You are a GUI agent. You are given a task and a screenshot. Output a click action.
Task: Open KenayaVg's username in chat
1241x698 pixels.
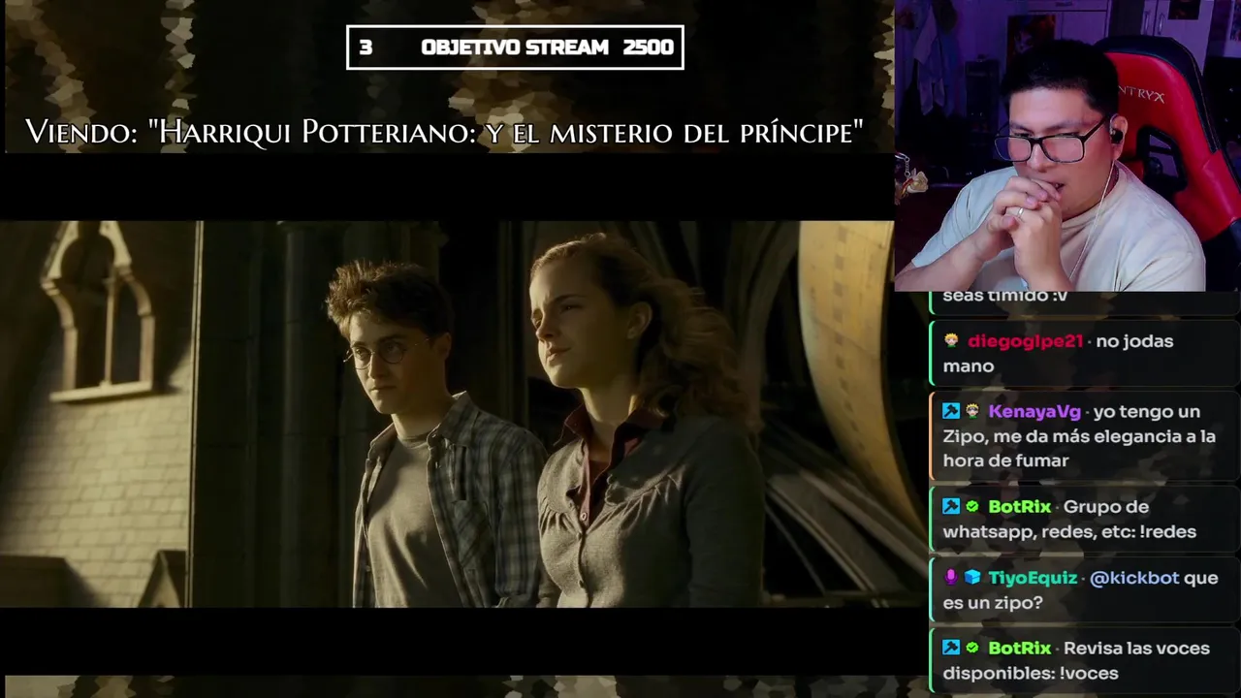pyautogui.click(x=1034, y=412)
